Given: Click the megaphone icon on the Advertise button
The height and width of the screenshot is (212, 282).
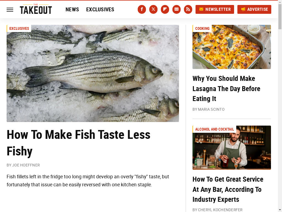Looking at the screenshot, I should [243, 9].
